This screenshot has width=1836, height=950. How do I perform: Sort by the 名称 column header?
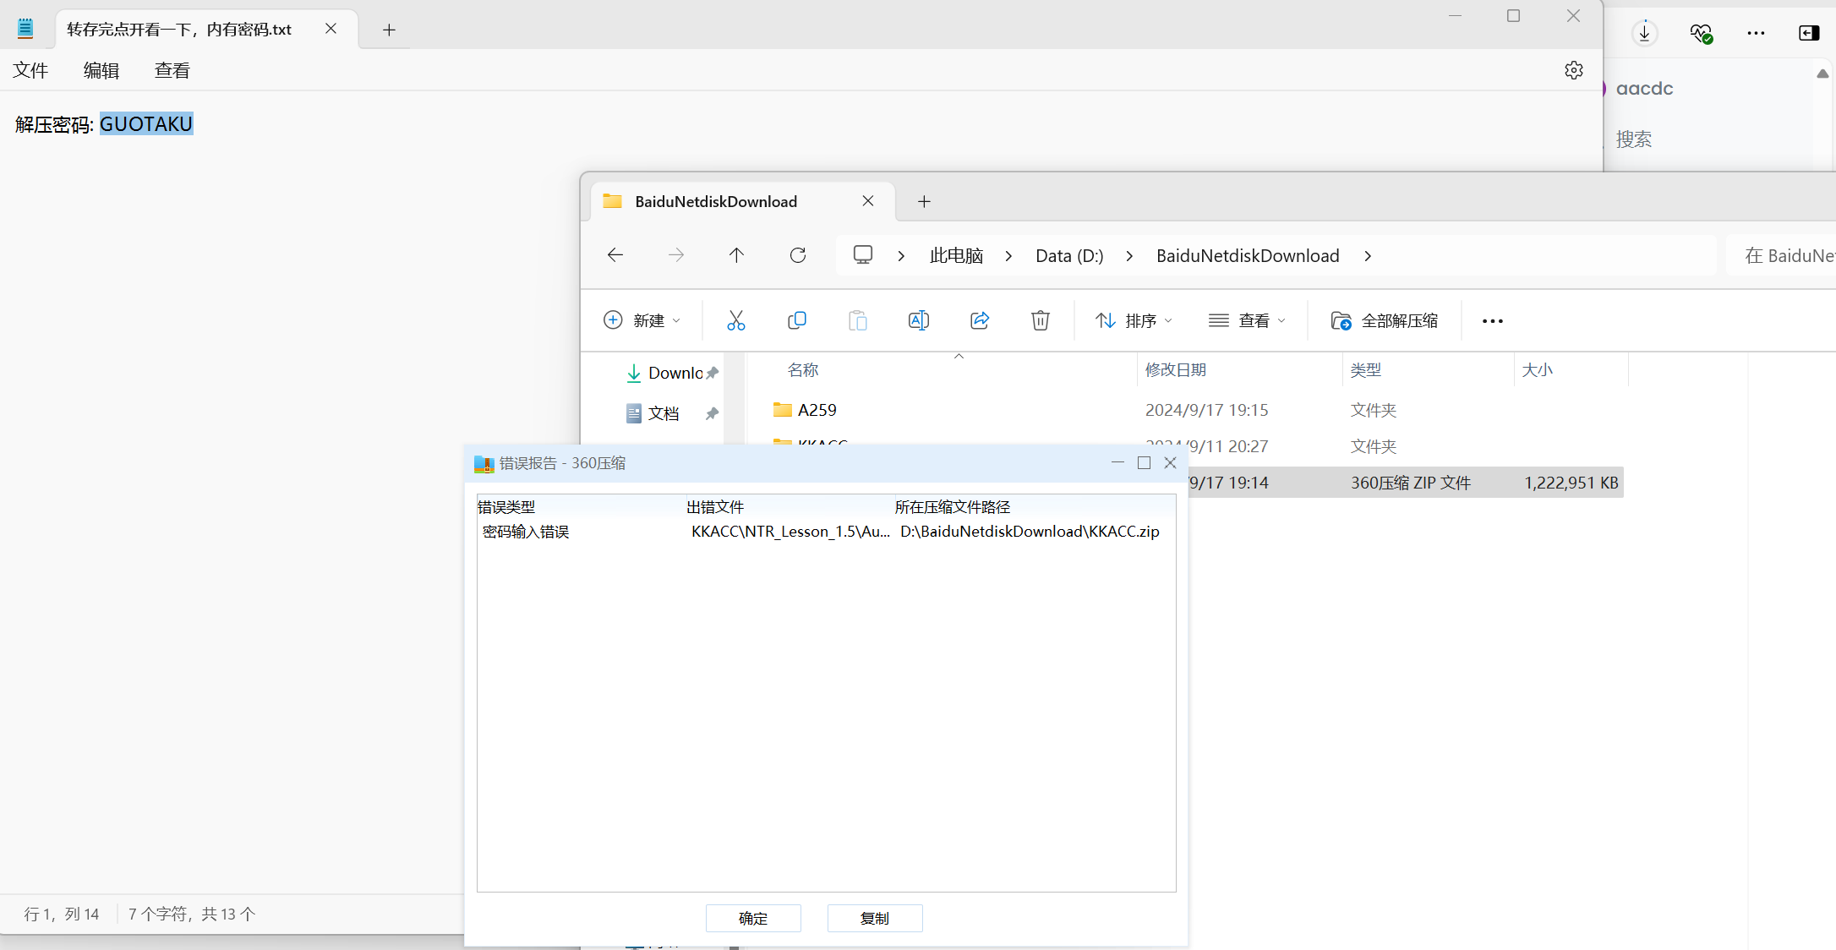(803, 369)
